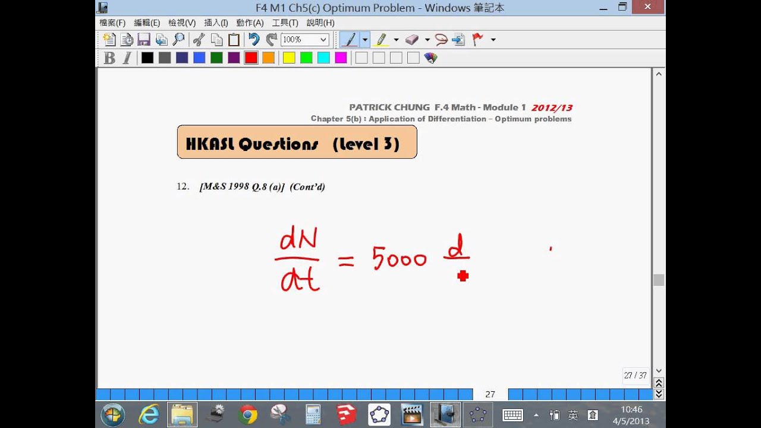Image resolution: width=761 pixels, height=428 pixels.
Task: Click the 英 input language indicator
Action: (573, 415)
